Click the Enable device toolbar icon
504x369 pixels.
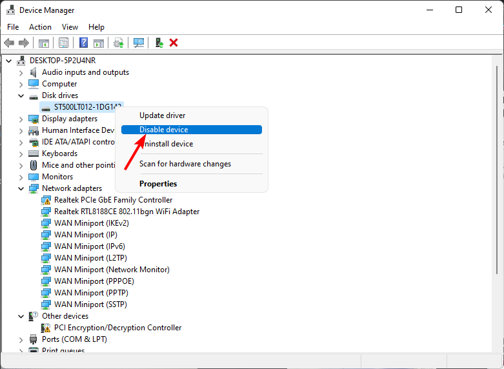point(159,43)
